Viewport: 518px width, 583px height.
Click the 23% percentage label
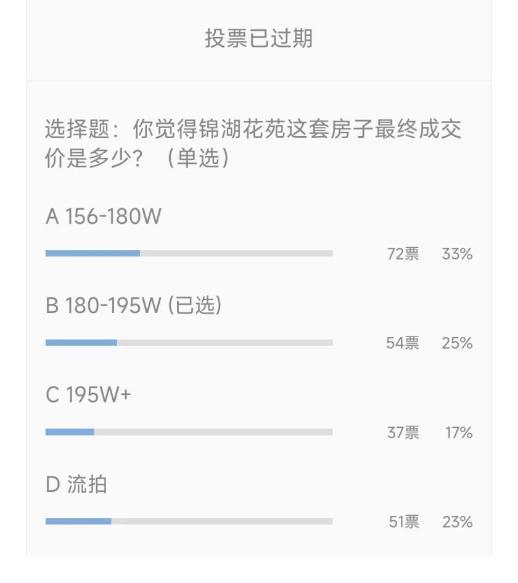458,521
